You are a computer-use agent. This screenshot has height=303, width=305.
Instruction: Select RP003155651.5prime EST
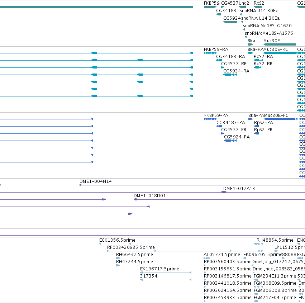click(x=205, y=273)
